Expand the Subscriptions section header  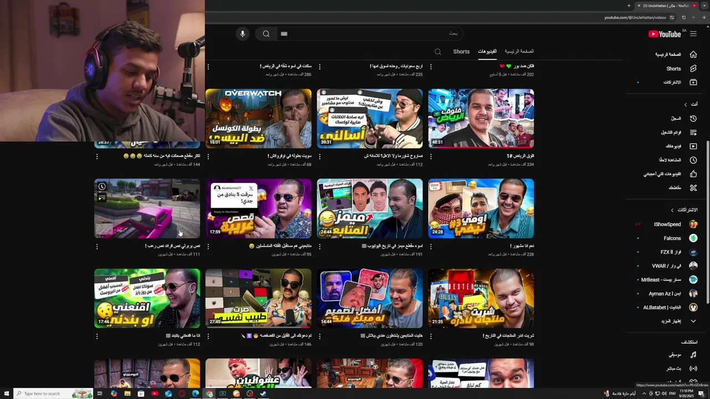click(683, 210)
